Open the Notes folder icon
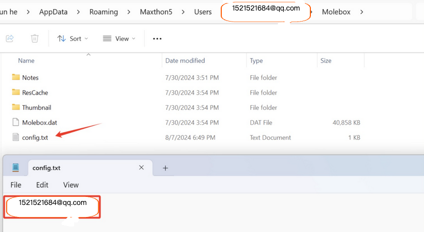Viewport: 424px width, 232px height. click(16, 78)
